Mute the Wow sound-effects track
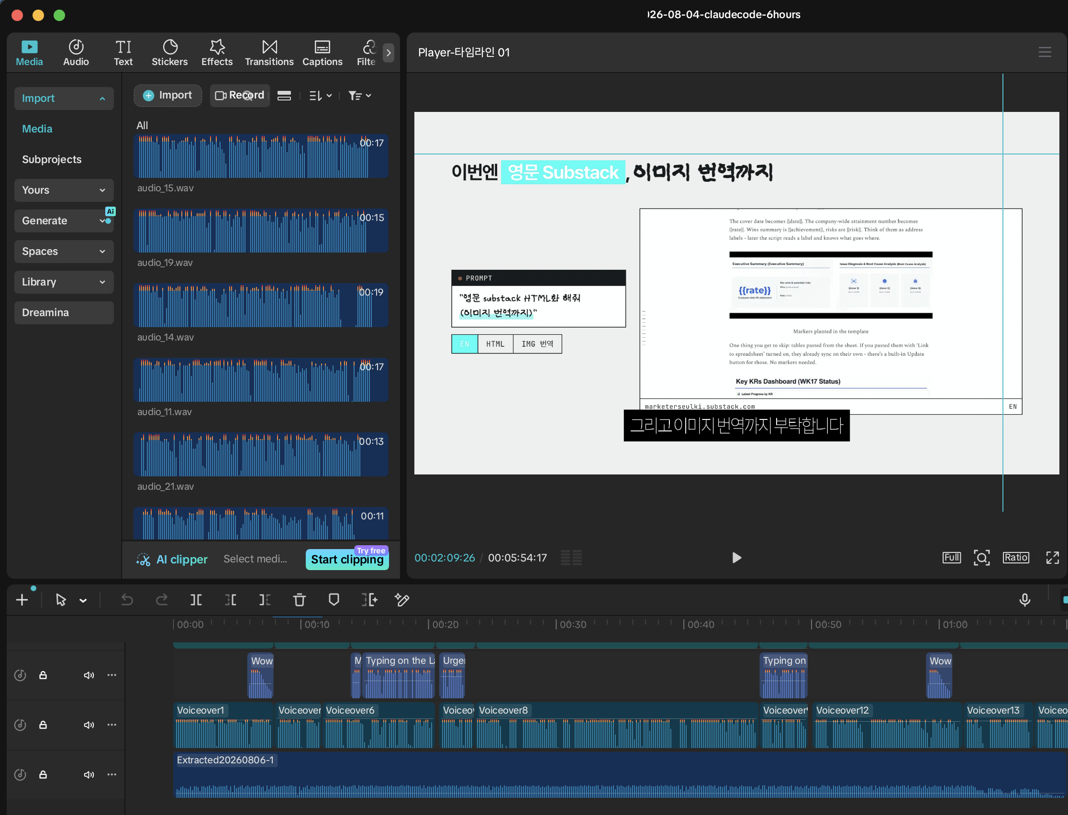This screenshot has width=1068, height=815. point(89,675)
